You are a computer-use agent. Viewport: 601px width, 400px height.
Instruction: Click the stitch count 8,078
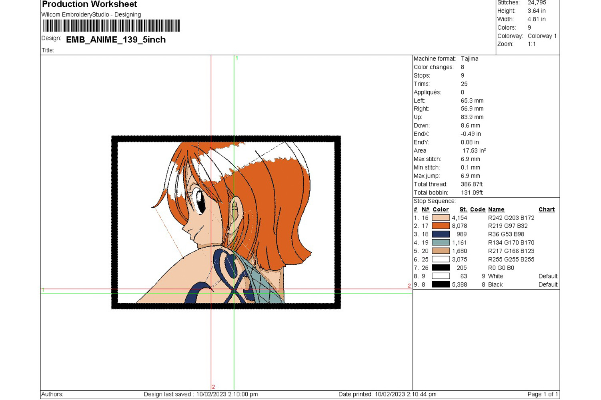[459, 226]
